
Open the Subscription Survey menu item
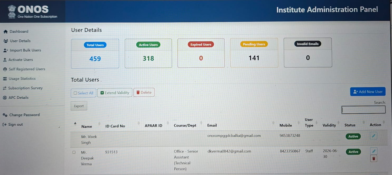[25, 88]
